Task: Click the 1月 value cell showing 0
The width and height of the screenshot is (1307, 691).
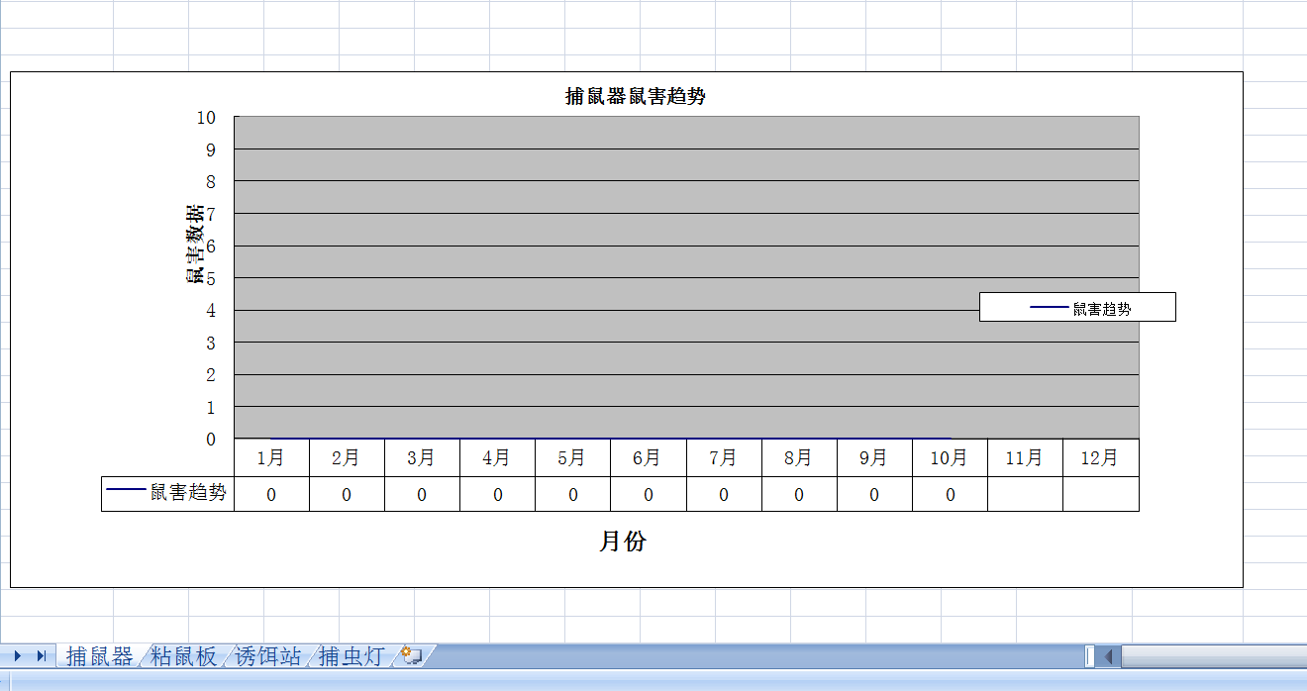Action: click(x=271, y=495)
